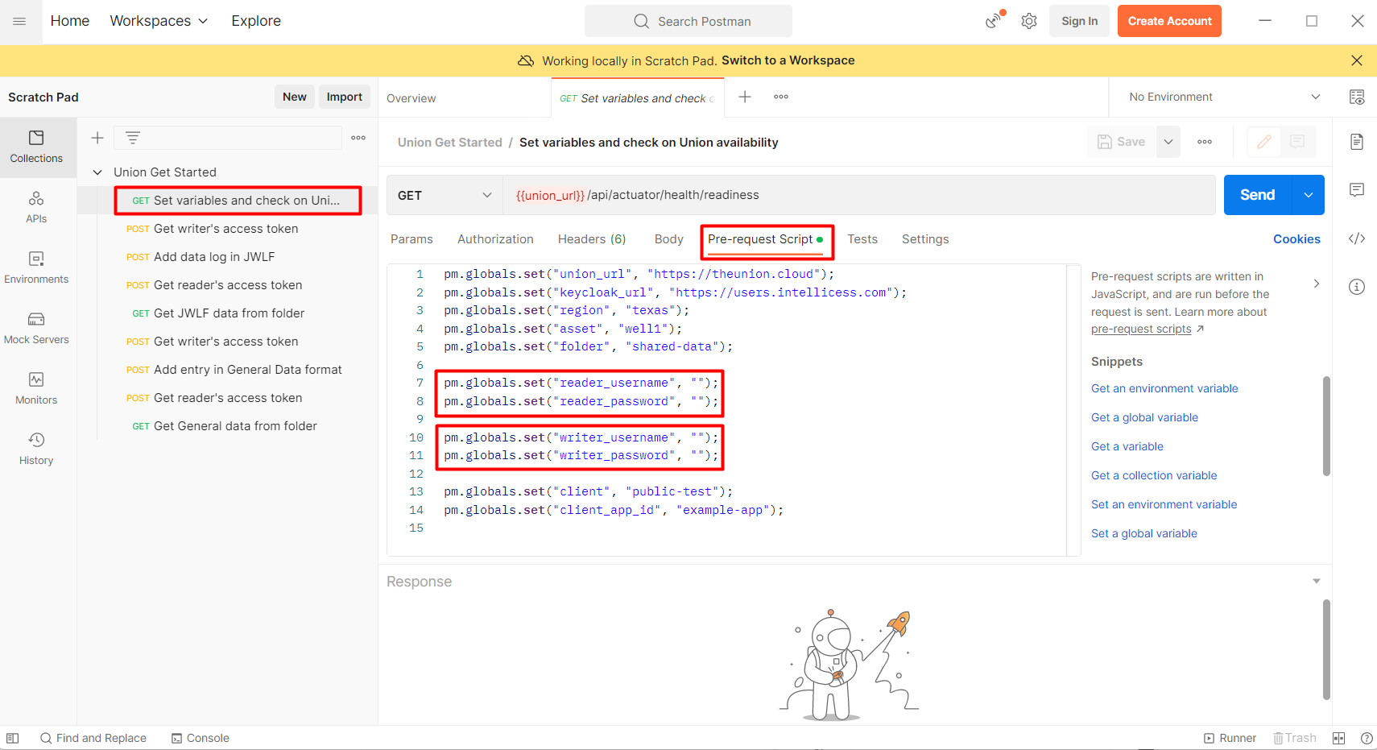The width and height of the screenshot is (1377, 750).
Task: Click the create new collection plus icon
Action: click(97, 138)
